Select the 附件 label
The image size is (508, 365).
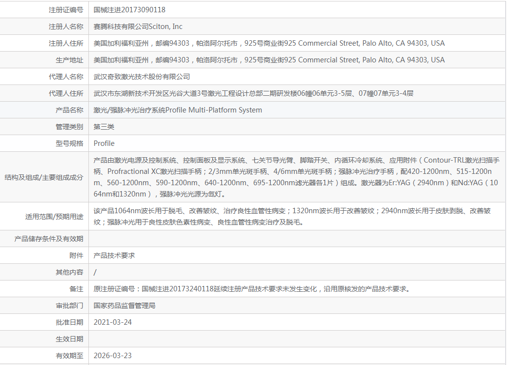(76, 255)
